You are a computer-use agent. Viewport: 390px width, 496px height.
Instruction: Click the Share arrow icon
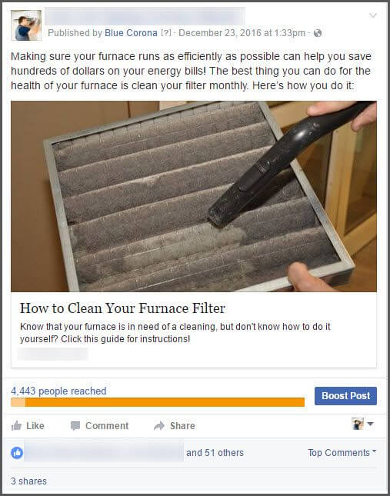(159, 426)
